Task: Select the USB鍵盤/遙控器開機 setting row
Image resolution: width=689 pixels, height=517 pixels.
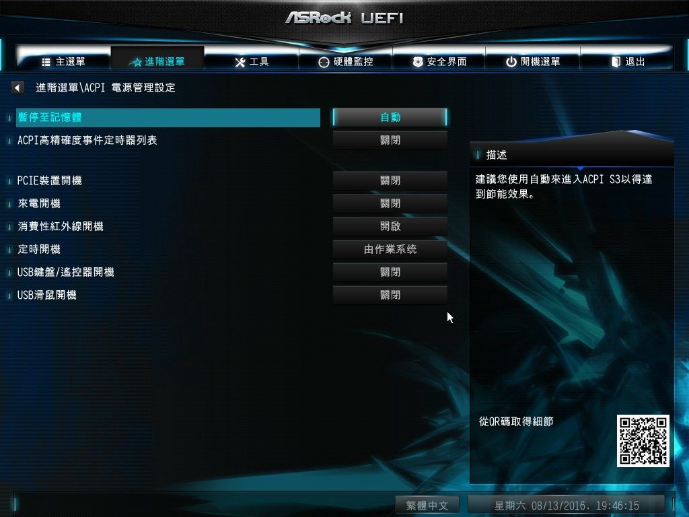Action: click(x=168, y=272)
